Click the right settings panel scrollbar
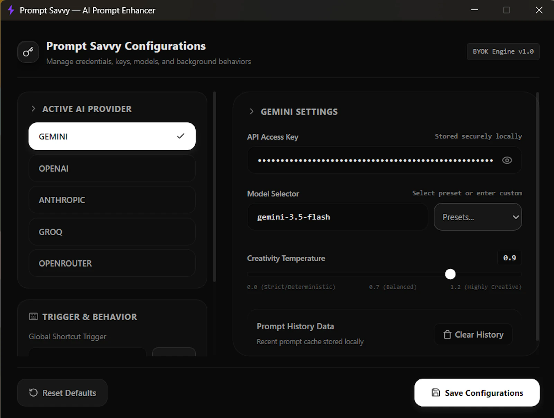554x418 pixels. 537,216
